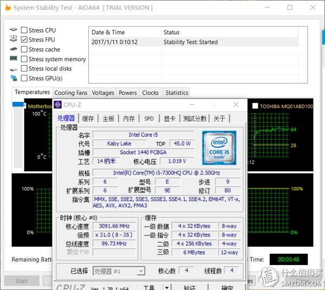325x290 pixels.
Task: Enable the Stress system memory checkbox
Action: coord(24,59)
